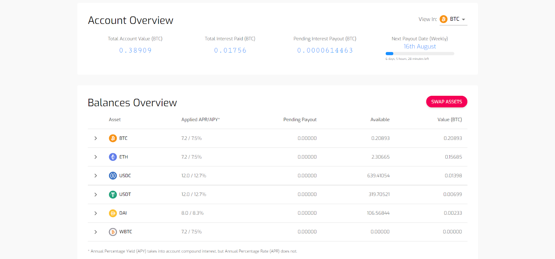Viewport: 555px width, 259px height.
Task: Click the ETH asset name label
Action: [x=123, y=157]
